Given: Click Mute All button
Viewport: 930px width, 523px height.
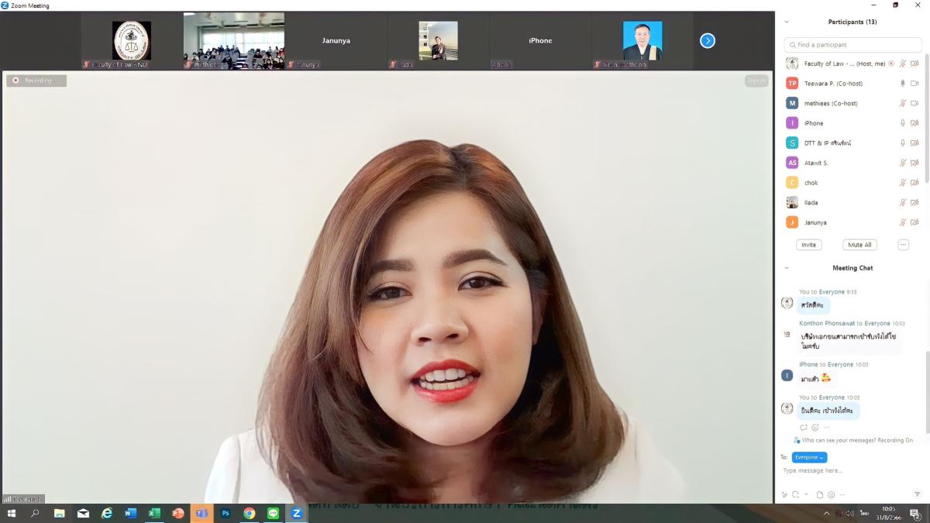Looking at the screenshot, I should coord(859,245).
